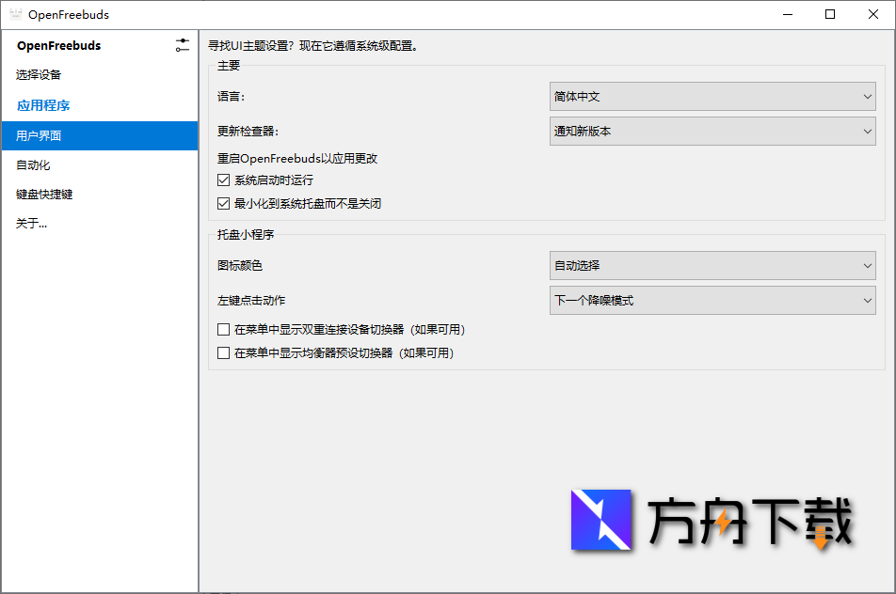Click the dropdown arrow of the language selector

coord(869,96)
